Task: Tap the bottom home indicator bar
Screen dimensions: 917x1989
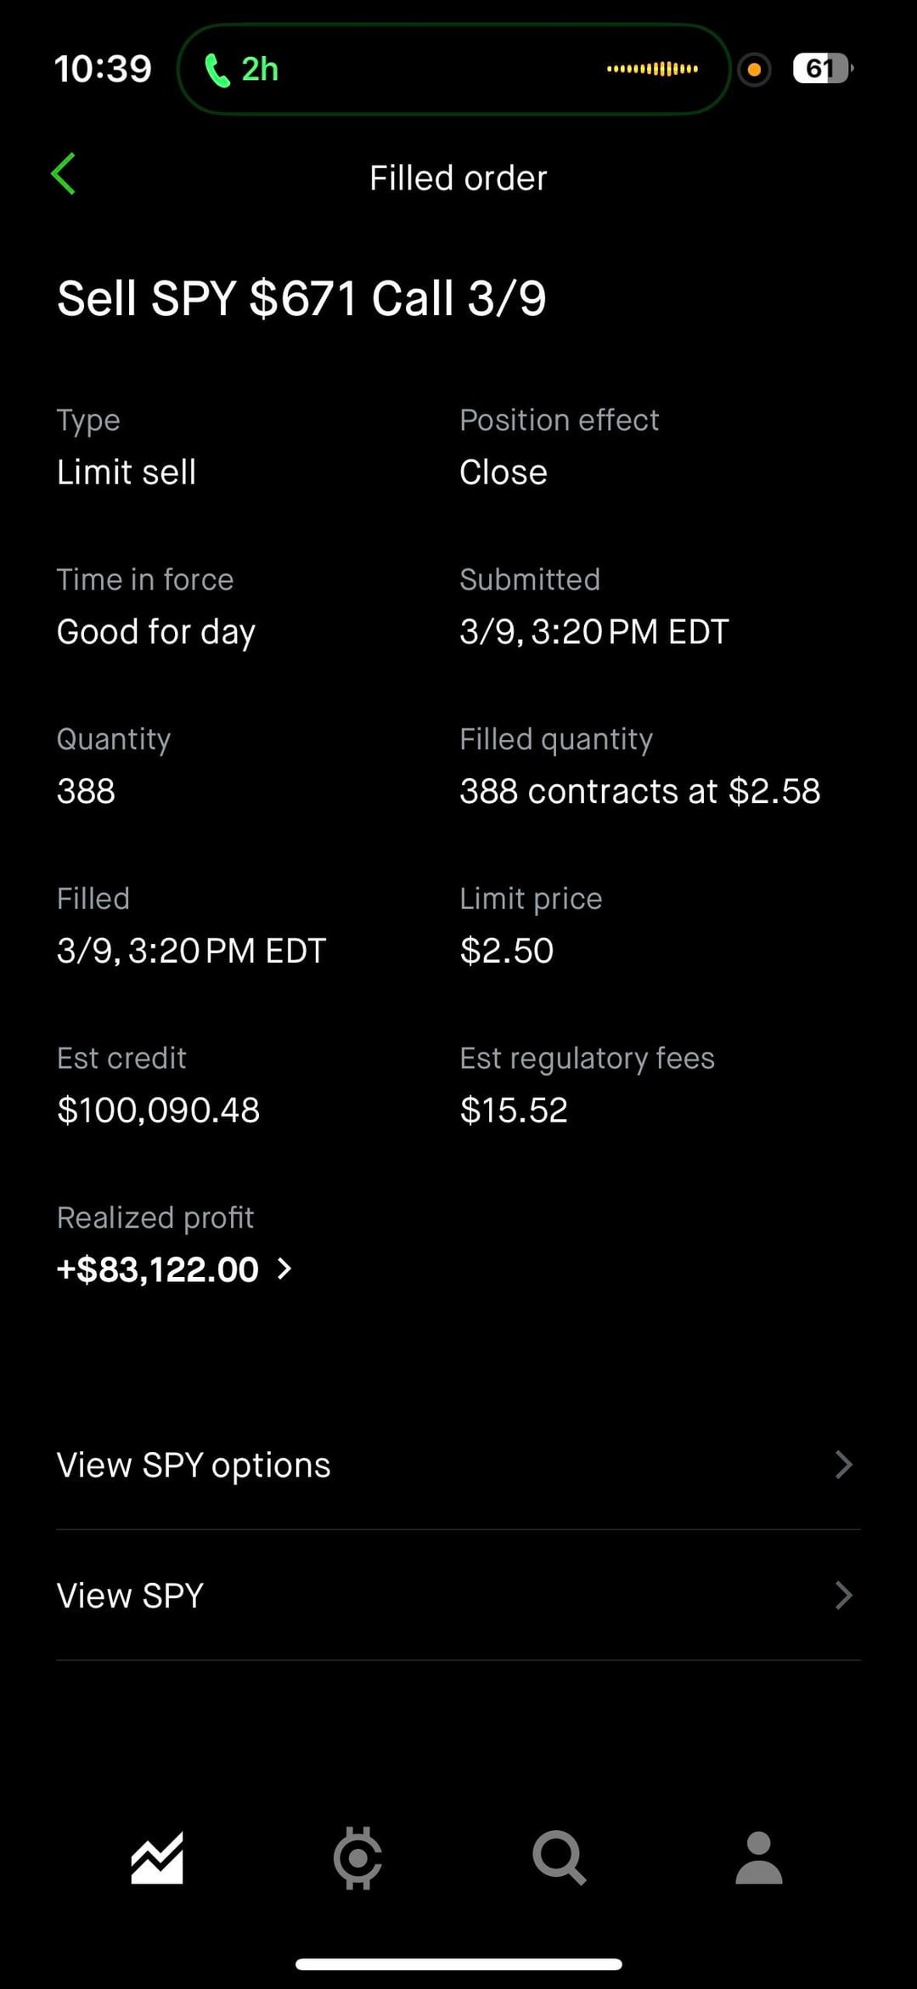Action: pos(458,1964)
